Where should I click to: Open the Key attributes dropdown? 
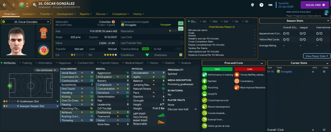(45, 70)
